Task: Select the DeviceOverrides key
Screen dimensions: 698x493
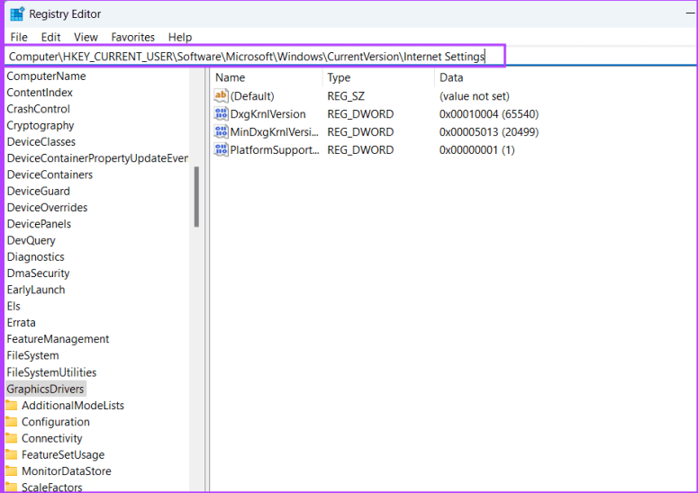Action: [47, 208]
